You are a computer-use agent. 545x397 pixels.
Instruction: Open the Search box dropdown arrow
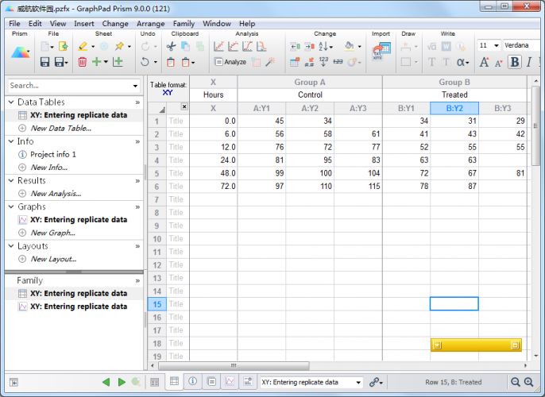tap(135, 86)
